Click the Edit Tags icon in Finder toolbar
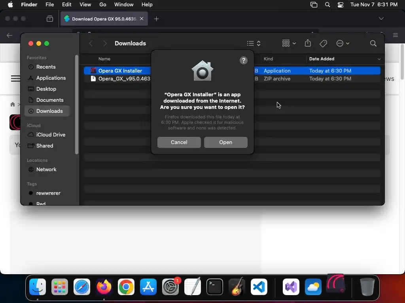This screenshot has height=303, width=405. pyautogui.click(x=323, y=43)
